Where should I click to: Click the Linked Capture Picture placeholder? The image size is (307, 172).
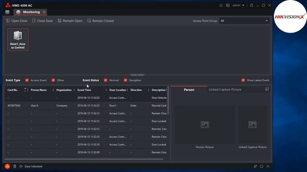pos(252,125)
